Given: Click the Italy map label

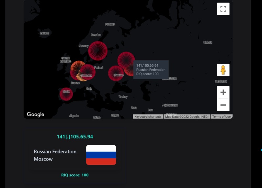Looking at the screenshot, I should tap(89, 89).
